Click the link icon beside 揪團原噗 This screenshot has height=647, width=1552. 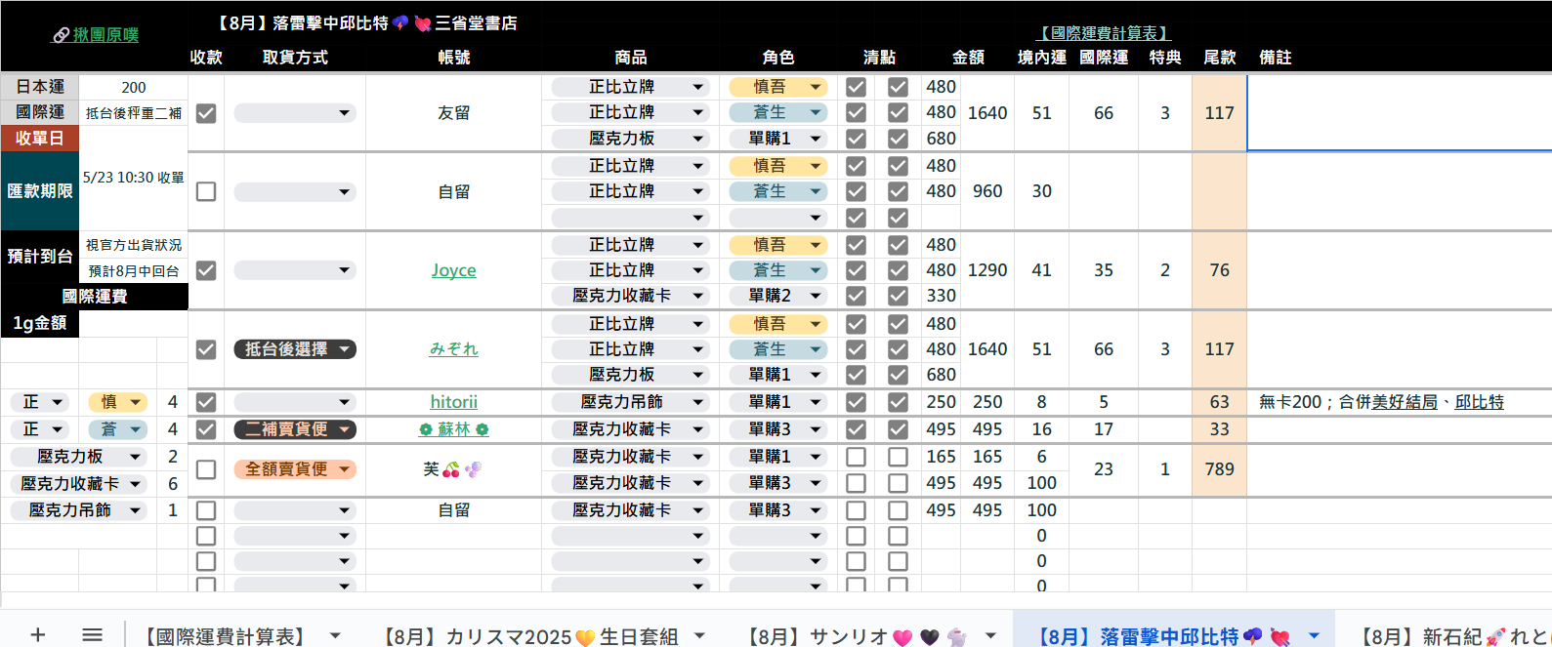click(61, 35)
